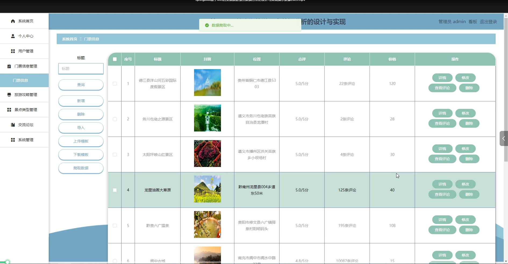508x264 pixels.
Task: Open 详情 for 德江县洋山河 row
Action: click(x=442, y=78)
